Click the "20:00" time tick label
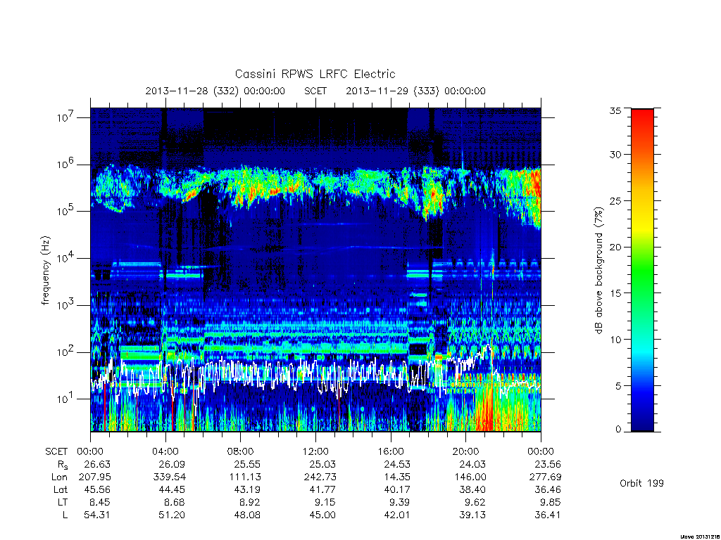 pos(466,451)
